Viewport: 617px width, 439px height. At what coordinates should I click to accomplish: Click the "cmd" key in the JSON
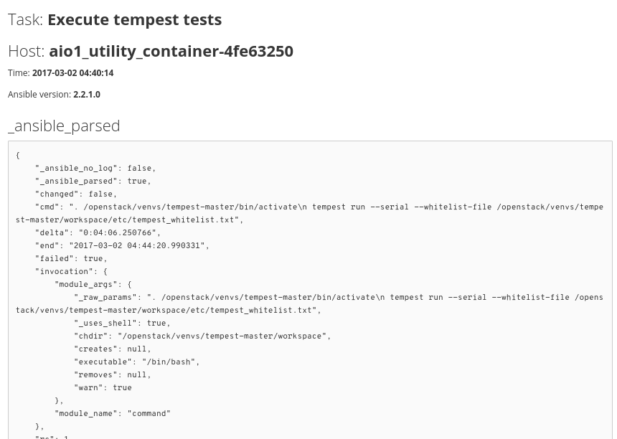(x=50, y=207)
